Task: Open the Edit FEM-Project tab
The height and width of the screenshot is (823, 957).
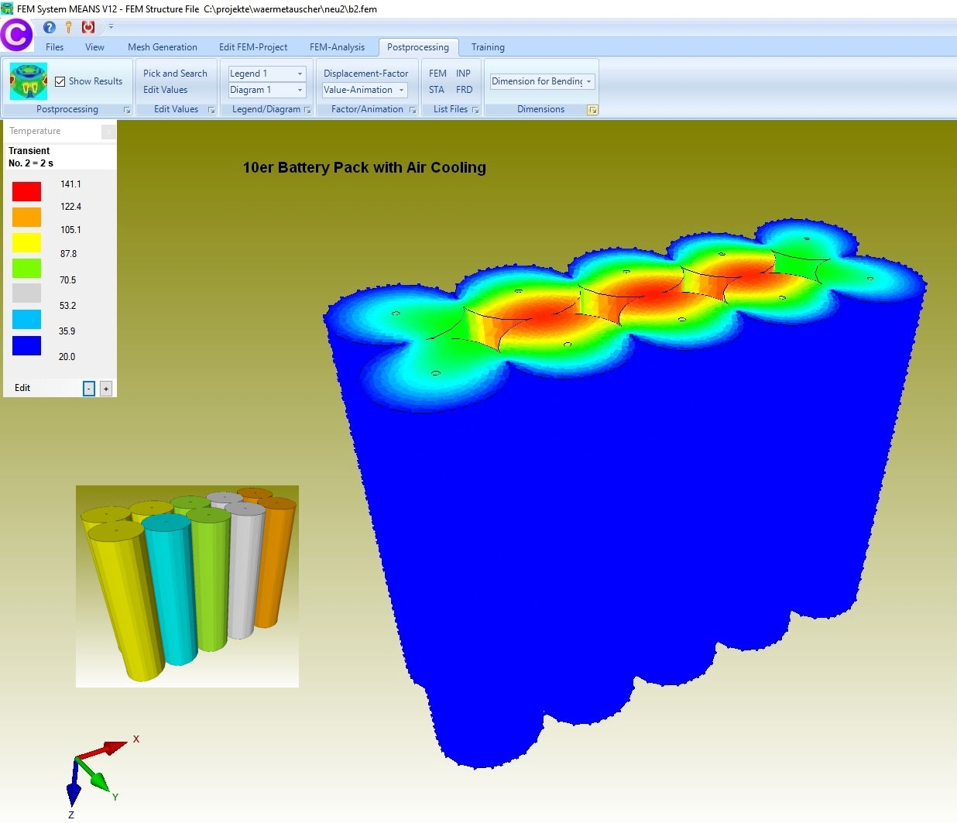Action: [253, 47]
